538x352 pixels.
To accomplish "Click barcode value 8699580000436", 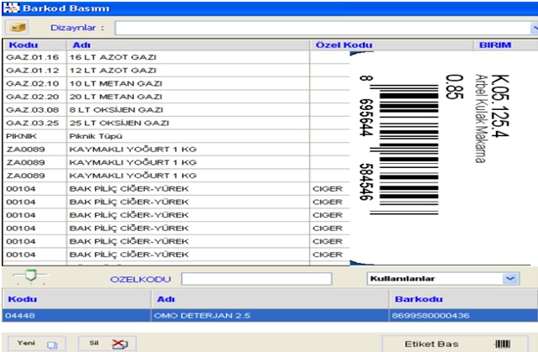I will 430,315.
